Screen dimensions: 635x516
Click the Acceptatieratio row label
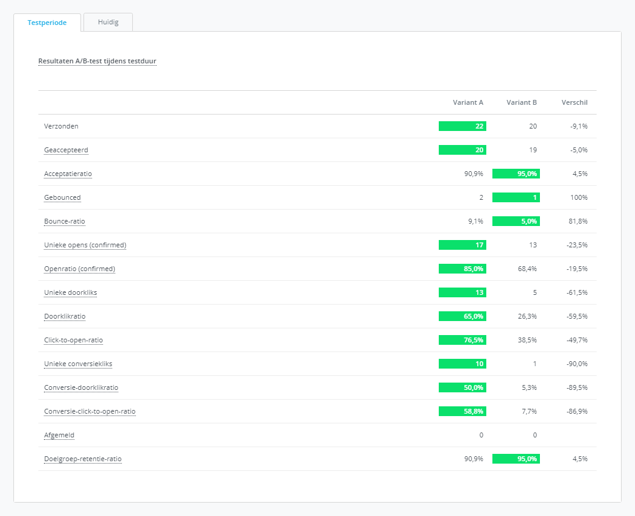pyautogui.click(x=68, y=174)
